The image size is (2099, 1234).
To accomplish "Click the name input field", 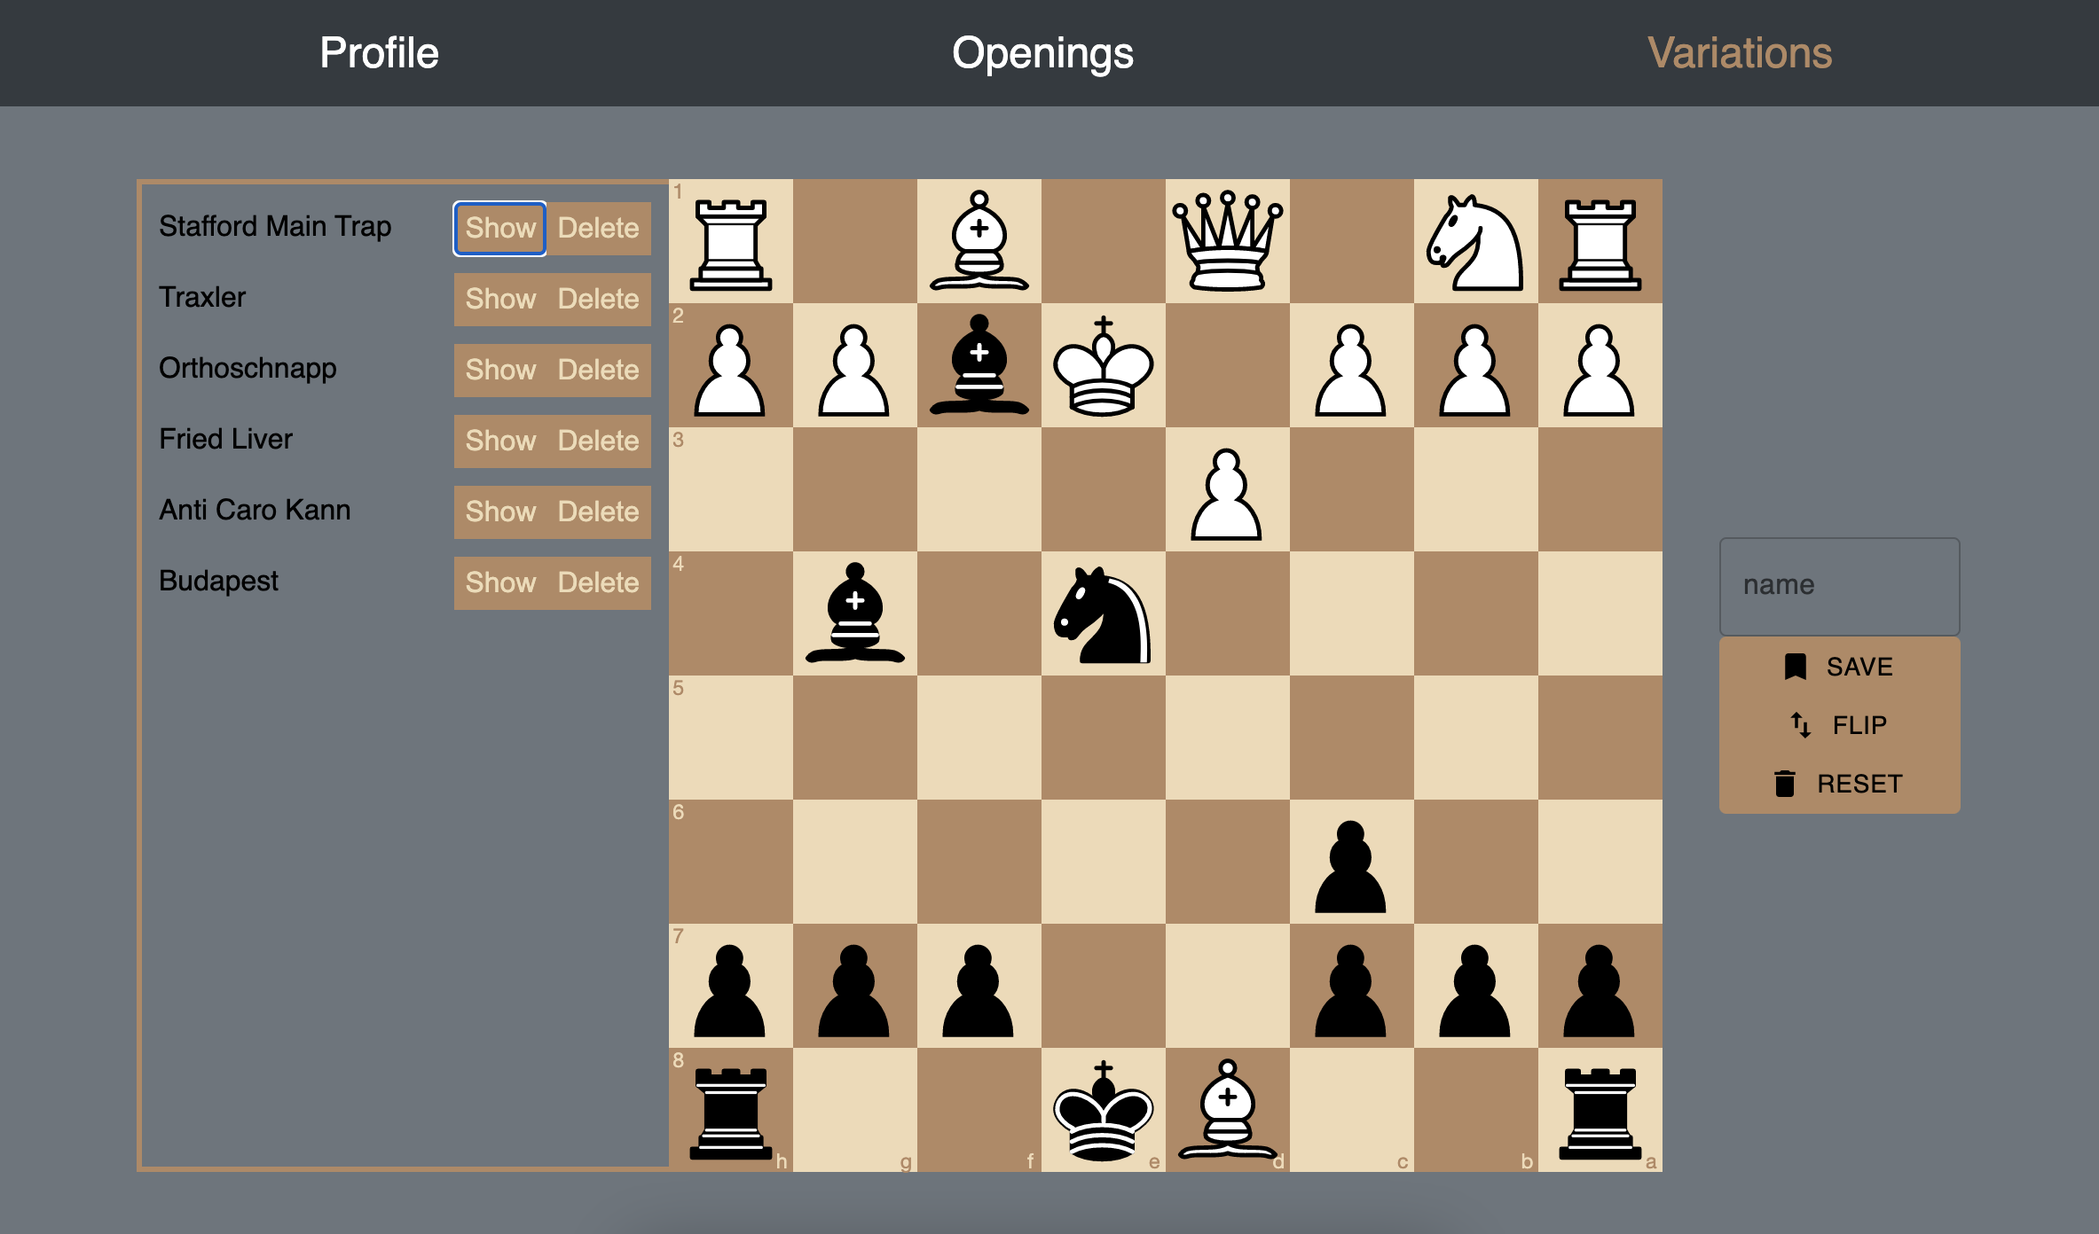I will click(x=1839, y=585).
